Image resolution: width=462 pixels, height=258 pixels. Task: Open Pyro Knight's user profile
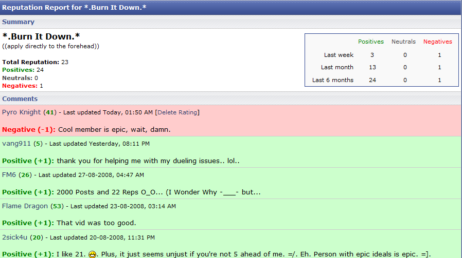click(x=21, y=112)
